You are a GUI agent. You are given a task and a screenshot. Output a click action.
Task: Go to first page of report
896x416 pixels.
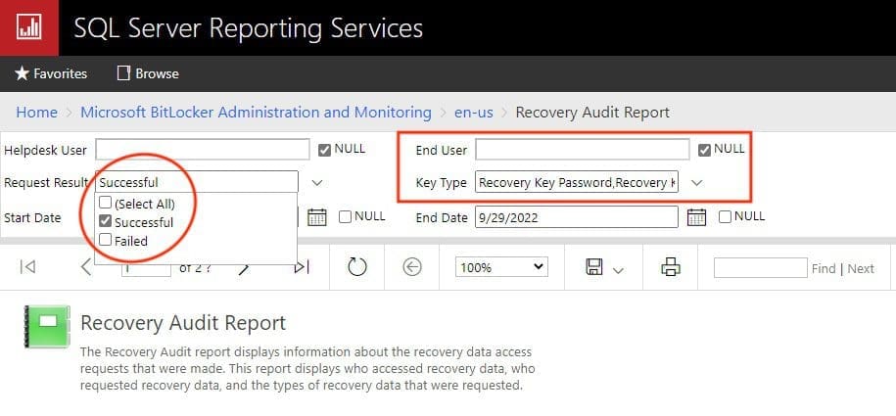point(28,267)
